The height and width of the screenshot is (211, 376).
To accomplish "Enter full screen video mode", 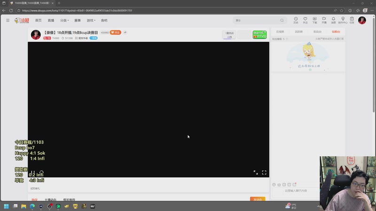I will [x=264, y=173].
